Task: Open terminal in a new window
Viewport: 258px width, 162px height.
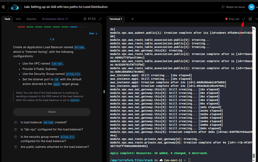Action: pyautogui.click(x=250, y=19)
